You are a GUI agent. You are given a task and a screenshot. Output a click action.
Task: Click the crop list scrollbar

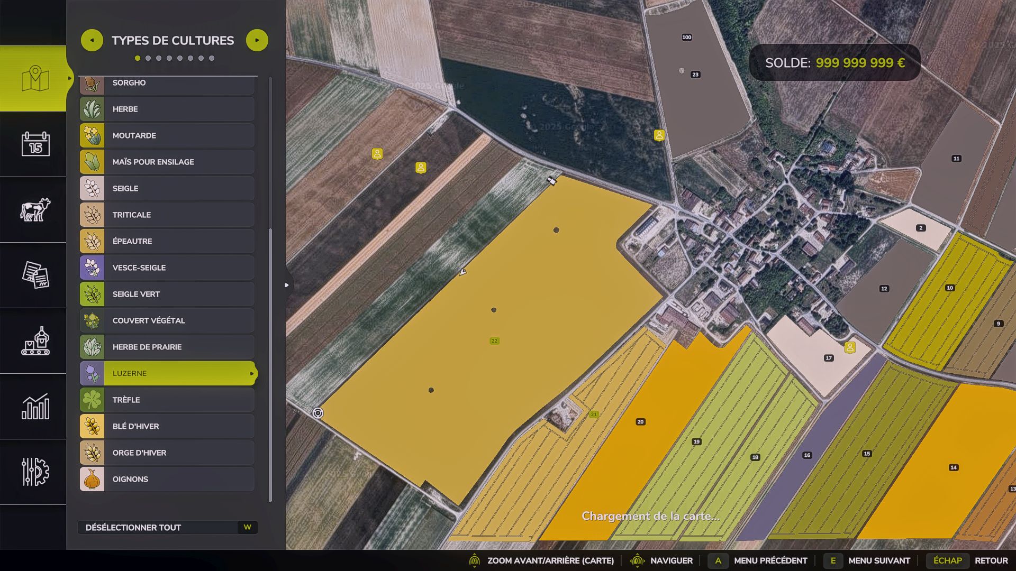270,365
